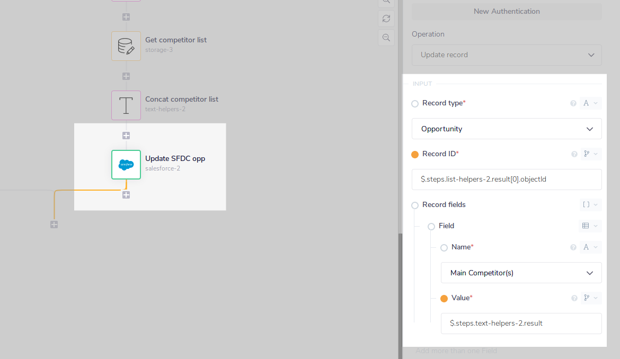This screenshot has height=359, width=620.
Task: Click the plus to add step below Update SFDC opp
Action: tap(126, 195)
